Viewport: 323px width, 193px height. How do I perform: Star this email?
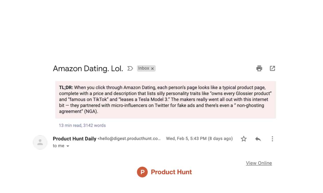click(x=243, y=139)
